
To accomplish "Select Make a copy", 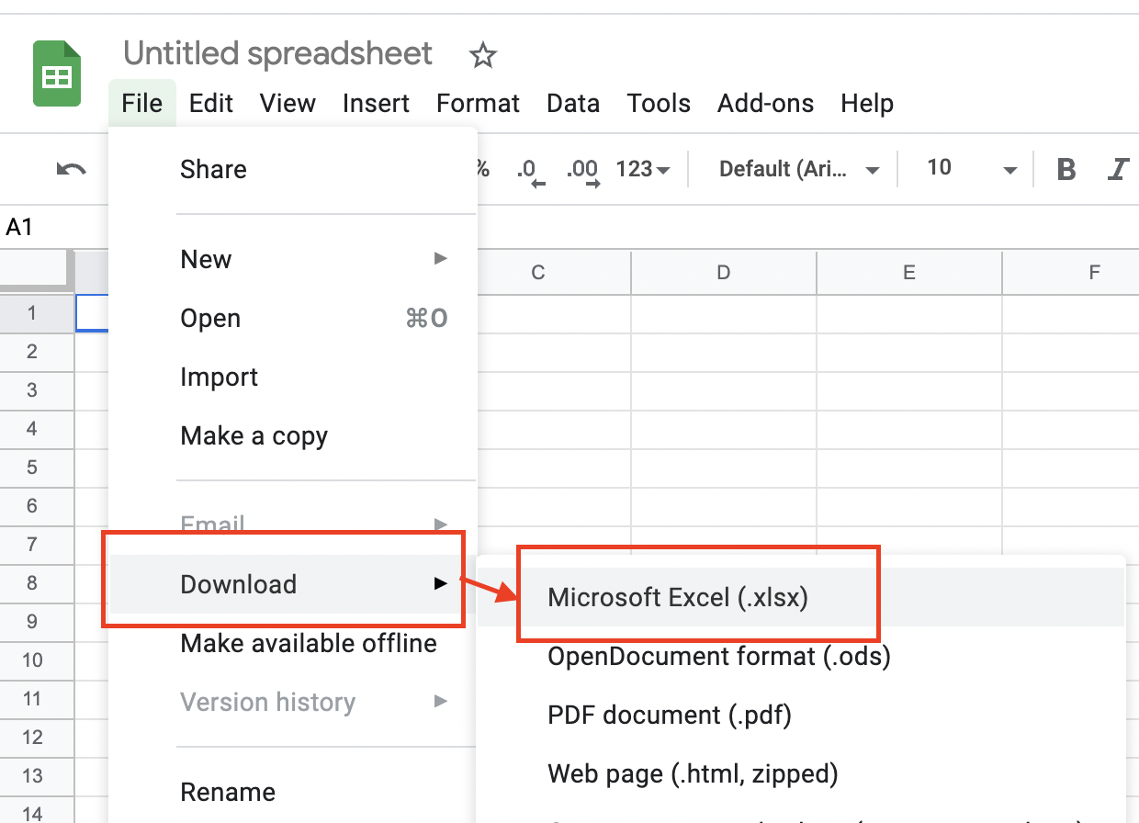I will [x=293, y=435].
